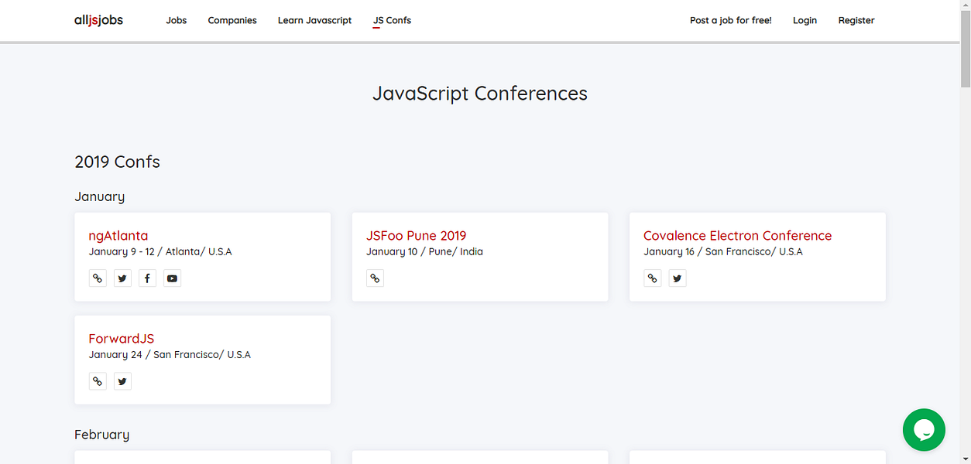Click the January 10 / Pune/ India text
This screenshot has width=971, height=464.
pos(424,252)
